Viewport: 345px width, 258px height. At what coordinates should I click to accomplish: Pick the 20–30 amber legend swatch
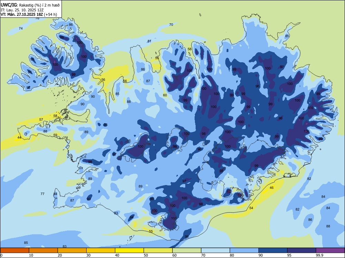[x=72, y=250]
